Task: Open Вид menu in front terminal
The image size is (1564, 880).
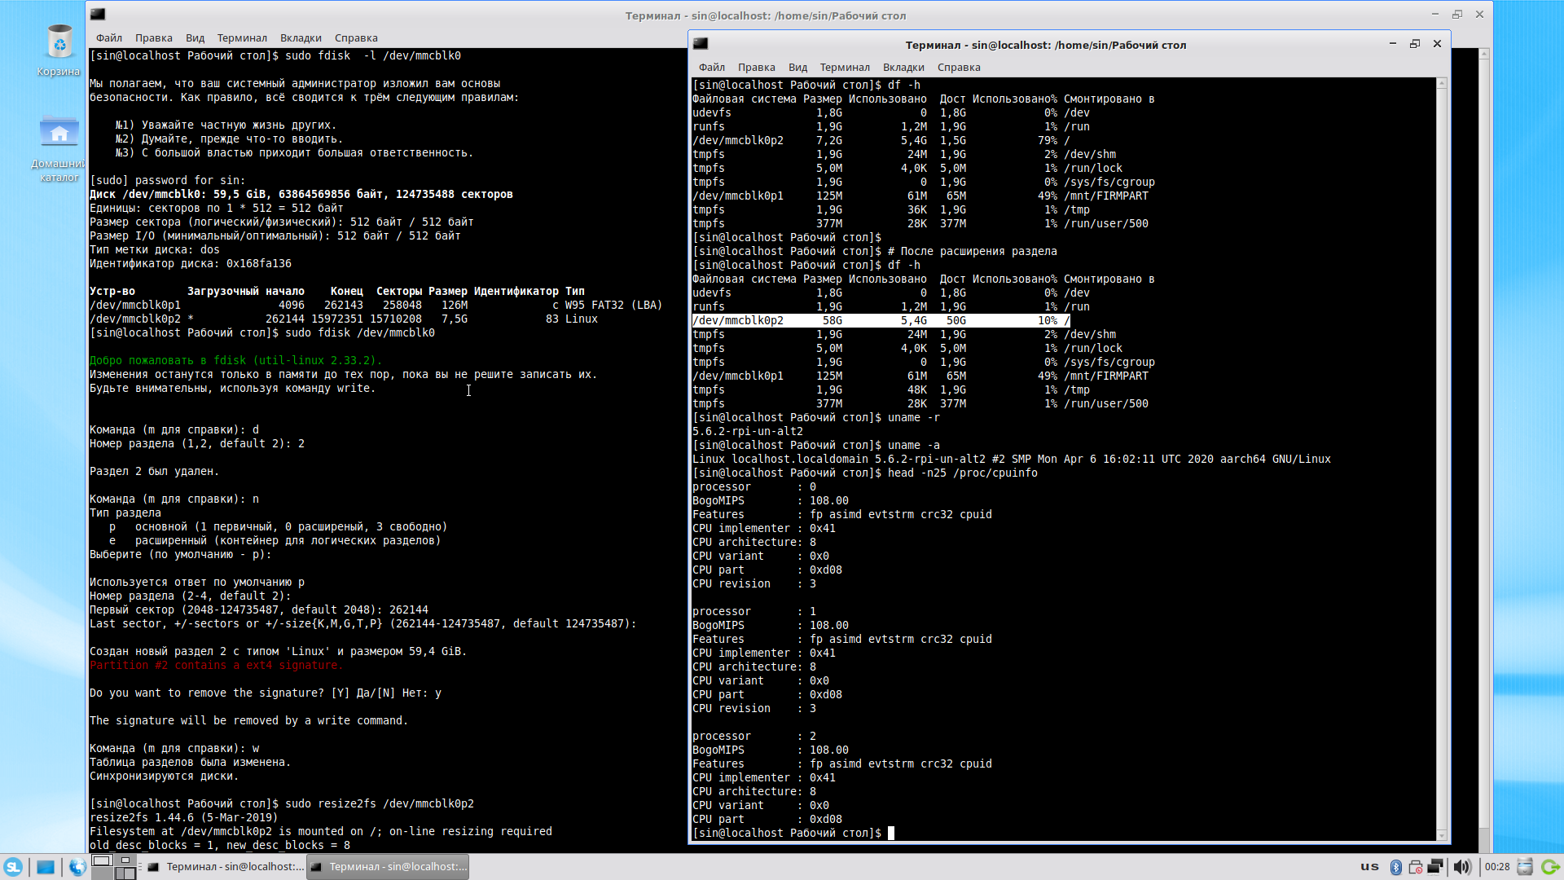Action: [797, 68]
